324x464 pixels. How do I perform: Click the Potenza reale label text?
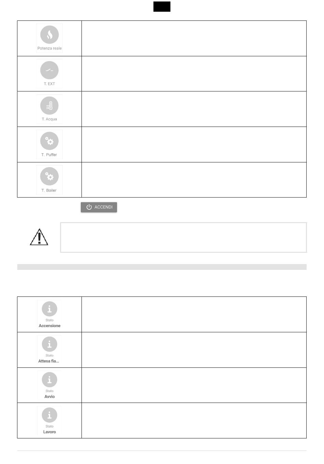pyautogui.click(x=49, y=48)
